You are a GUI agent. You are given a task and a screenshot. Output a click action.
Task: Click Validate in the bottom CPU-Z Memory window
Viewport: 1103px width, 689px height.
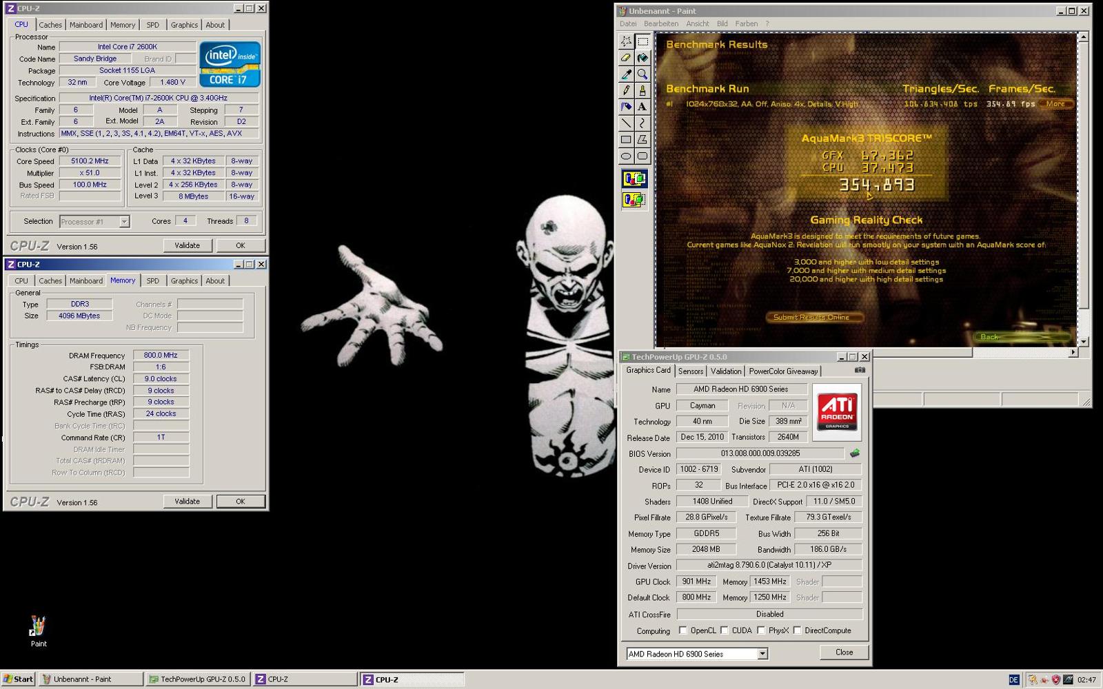tap(188, 502)
